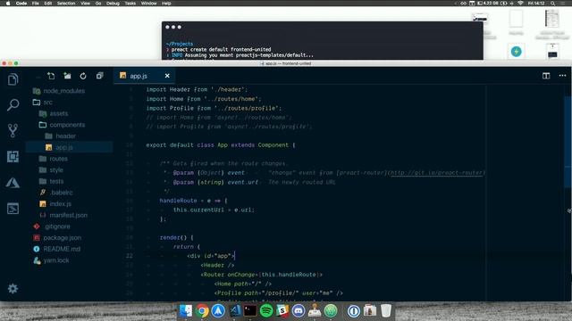The image size is (572, 321).
Task: Collapse the src folder
Action: point(47,103)
